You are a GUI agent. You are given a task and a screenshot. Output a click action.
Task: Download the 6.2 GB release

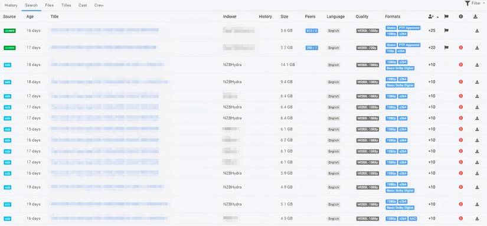(x=477, y=140)
